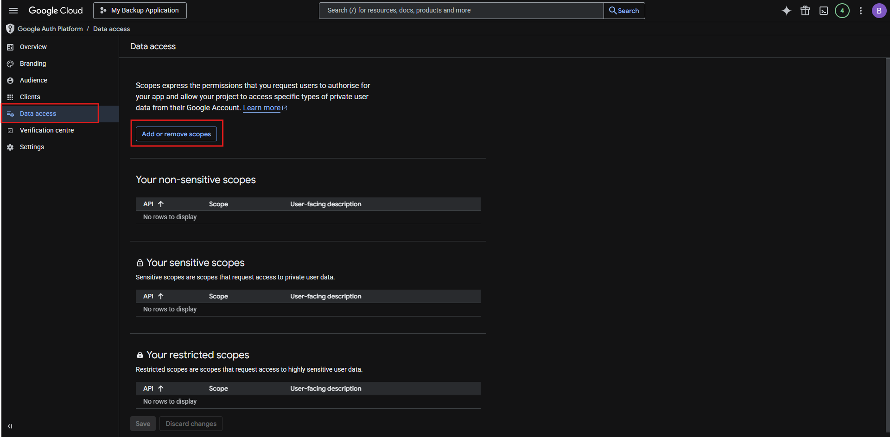Open the Overview sidebar item
890x437 pixels.
click(x=59, y=47)
